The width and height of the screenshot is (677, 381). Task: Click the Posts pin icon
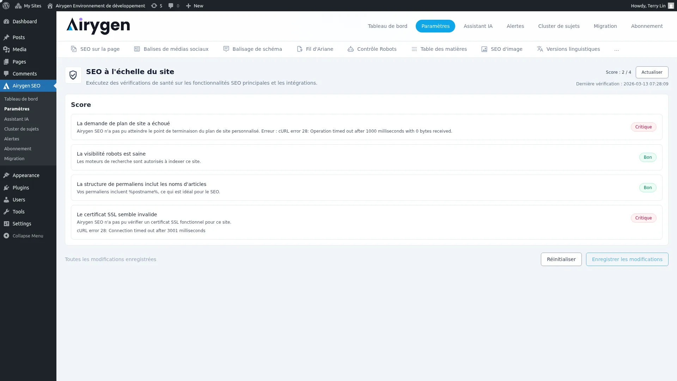[x=6, y=37]
